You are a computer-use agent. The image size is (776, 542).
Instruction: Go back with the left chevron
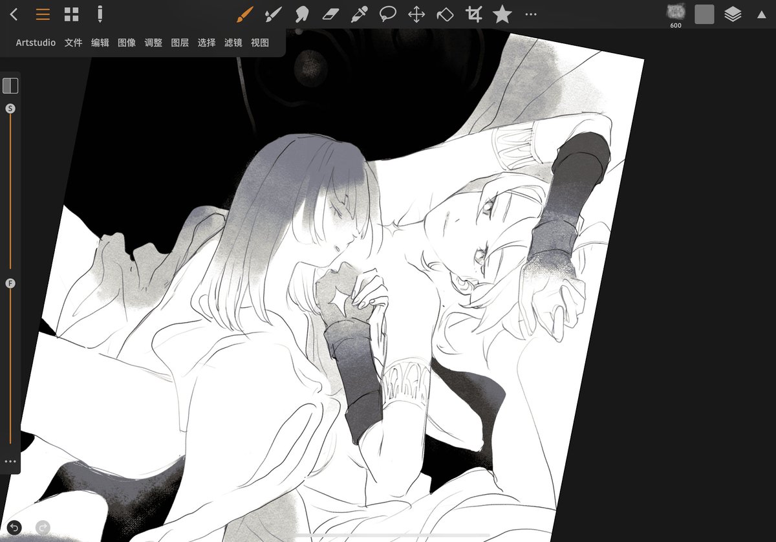[x=14, y=14]
